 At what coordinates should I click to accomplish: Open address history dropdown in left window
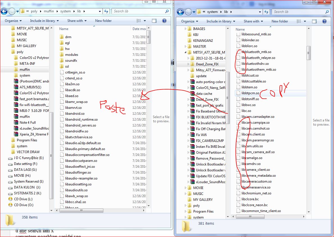pos(100,11)
